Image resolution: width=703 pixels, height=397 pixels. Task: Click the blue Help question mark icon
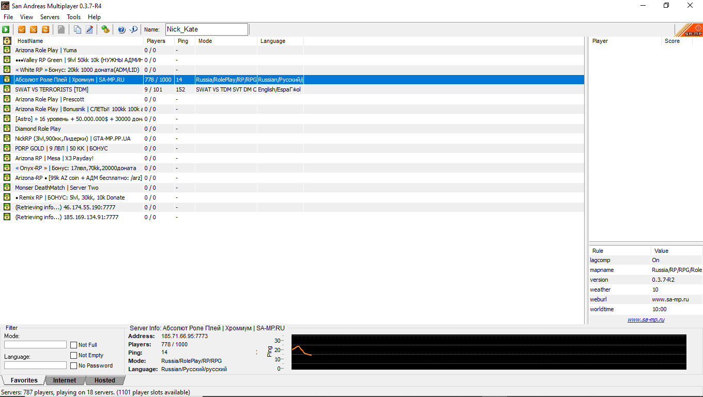(121, 29)
